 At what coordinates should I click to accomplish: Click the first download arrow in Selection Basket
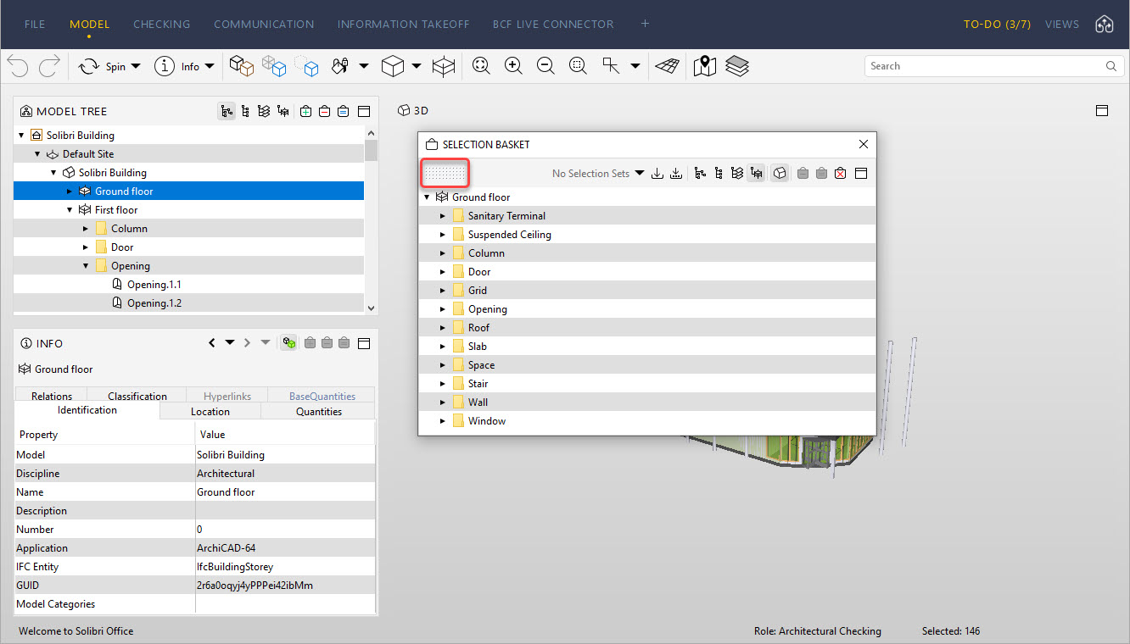pos(657,173)
